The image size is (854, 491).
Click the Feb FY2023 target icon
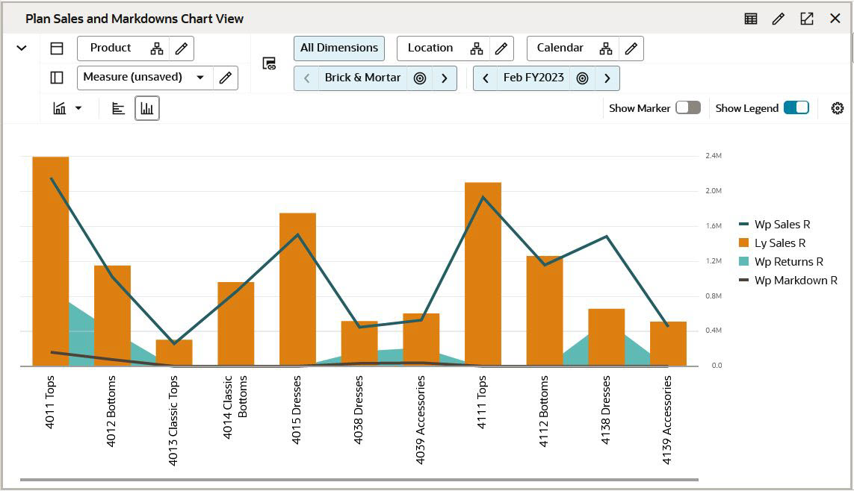[582, 78]
